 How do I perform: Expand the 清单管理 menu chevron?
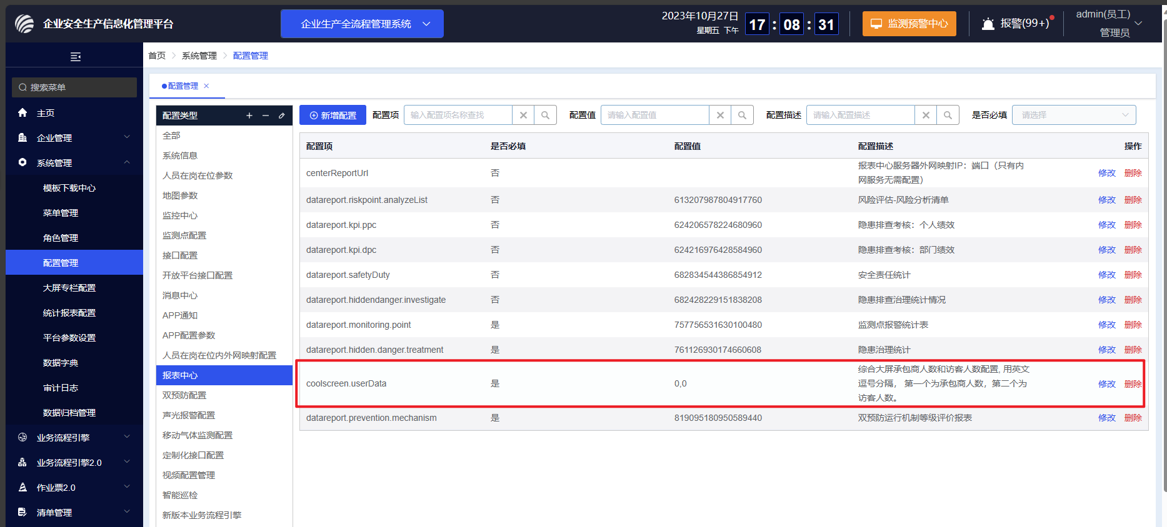127,512
